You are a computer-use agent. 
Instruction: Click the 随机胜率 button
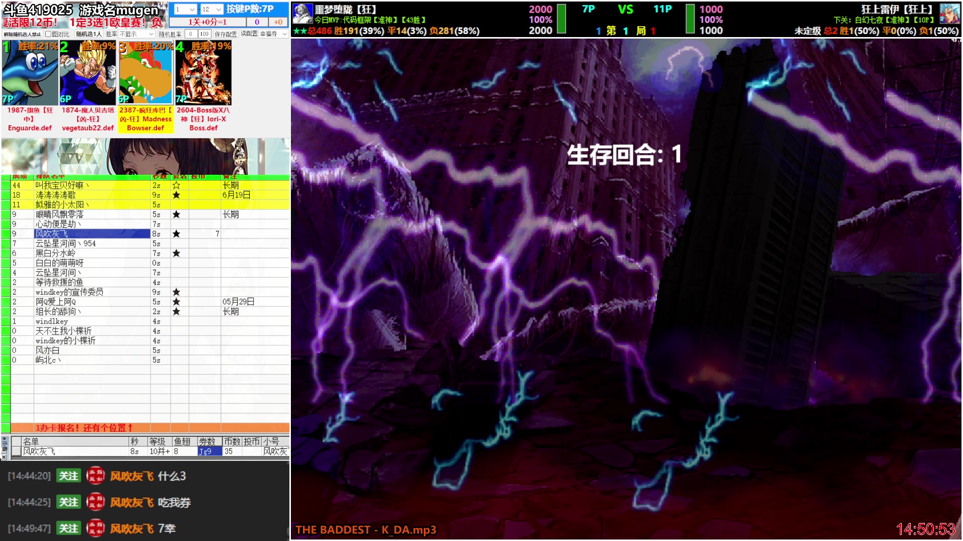170,34
